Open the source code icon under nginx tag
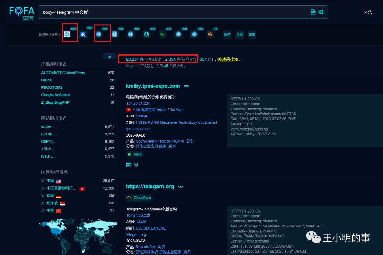The height and width of the screenshot is (255, 383). (128, 165)
